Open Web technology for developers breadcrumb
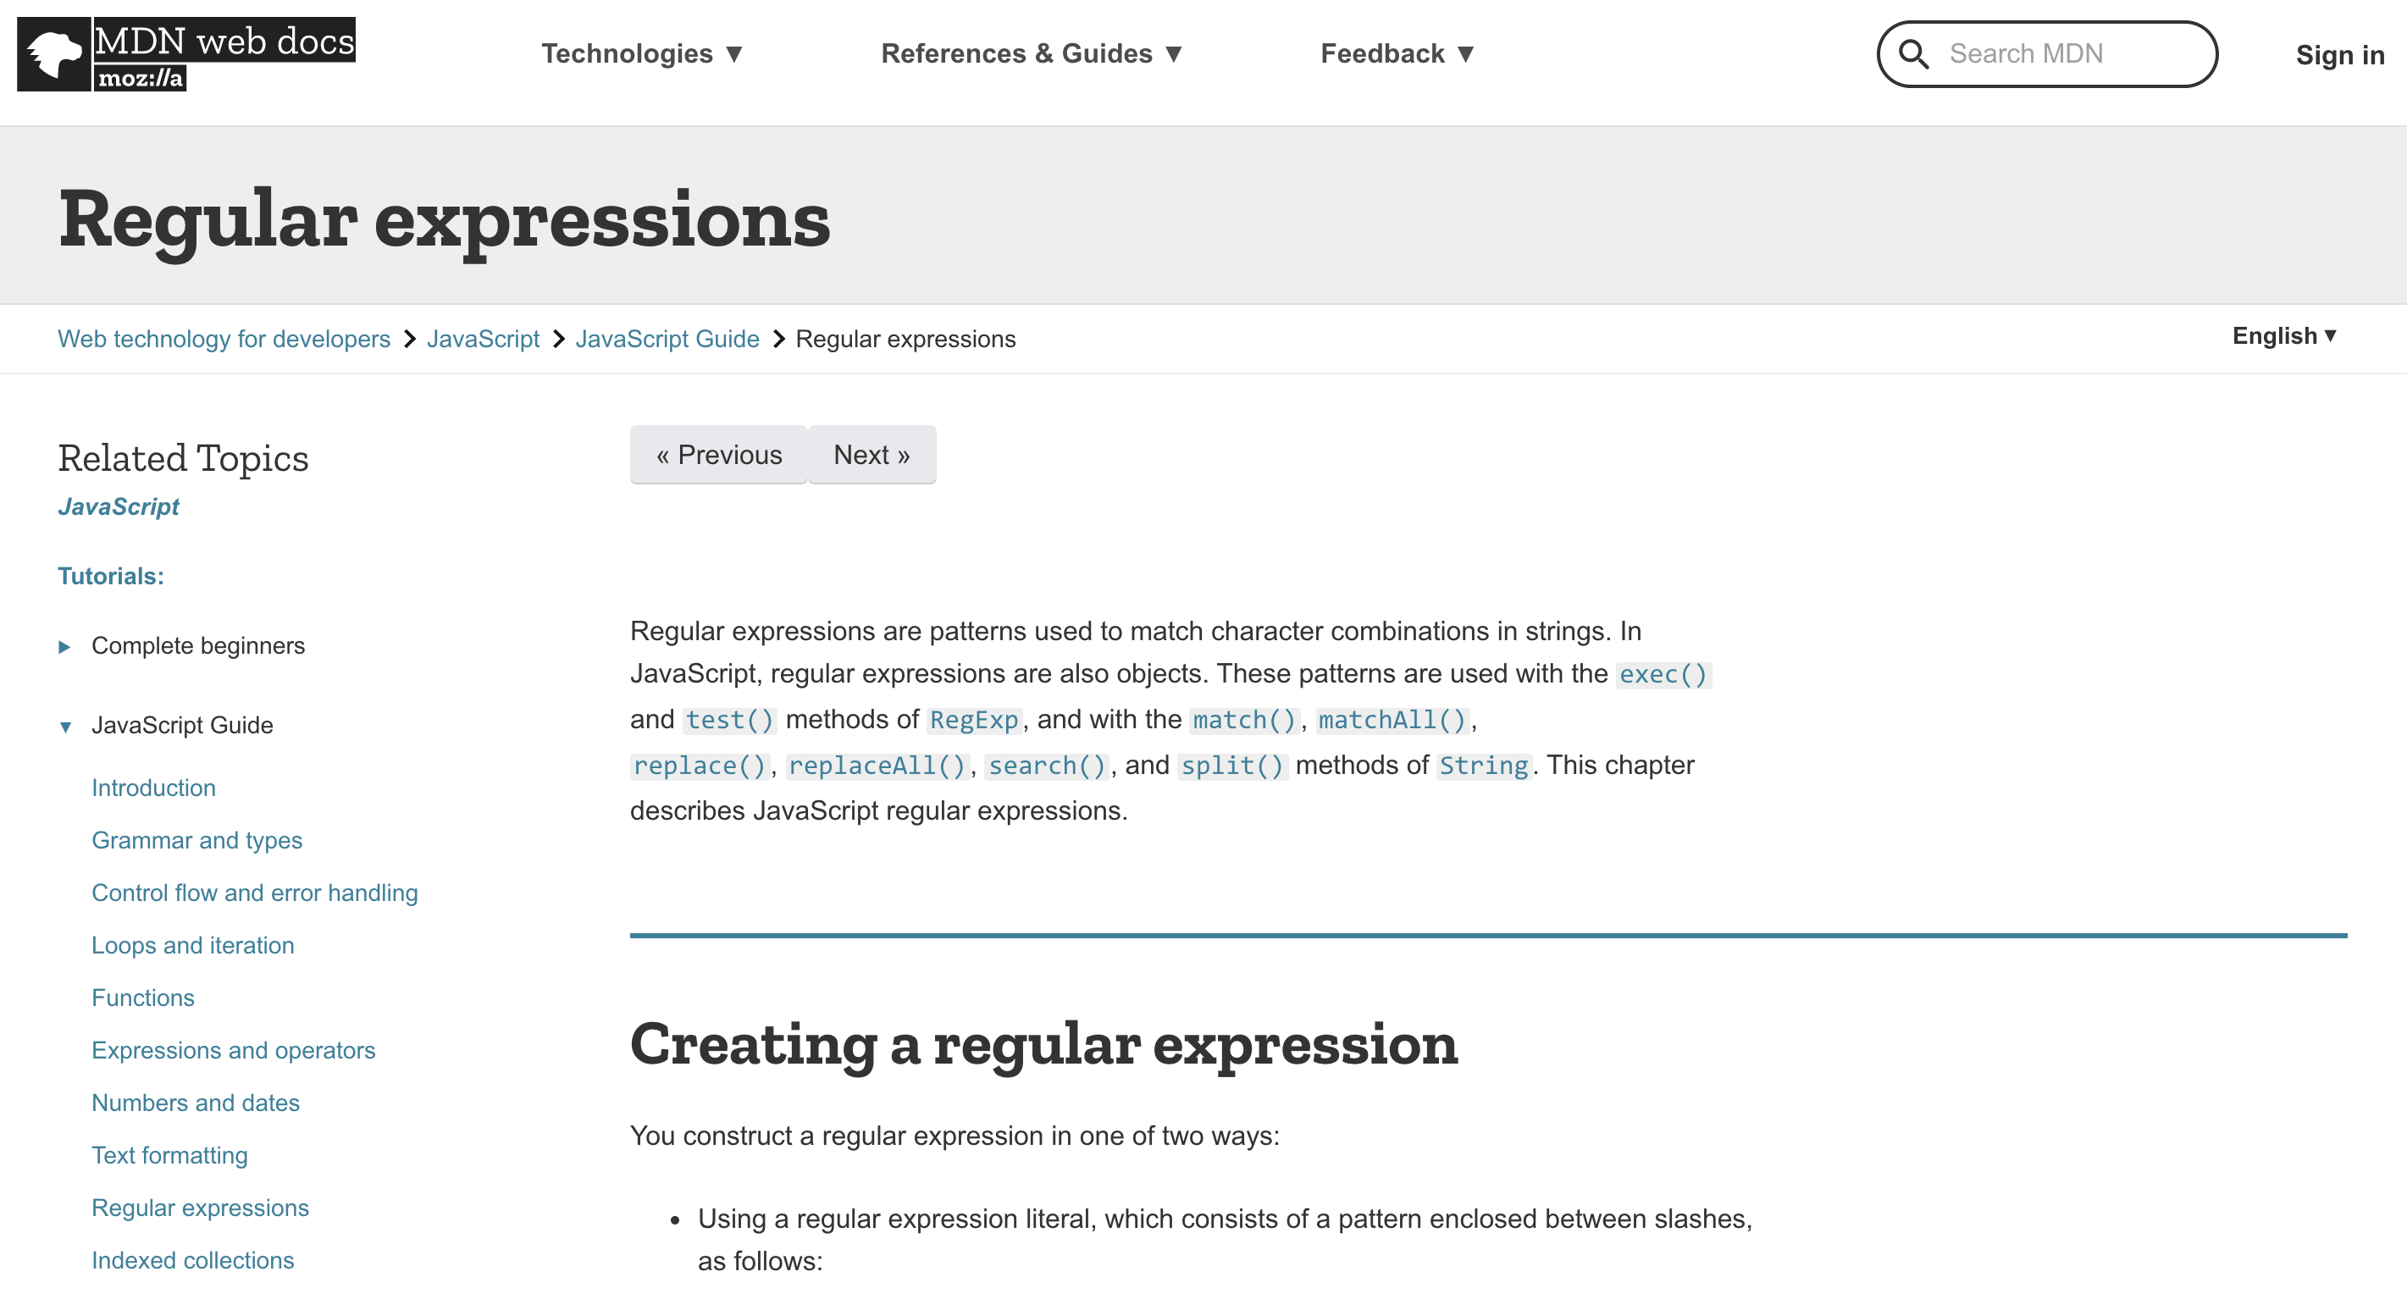 224,340
